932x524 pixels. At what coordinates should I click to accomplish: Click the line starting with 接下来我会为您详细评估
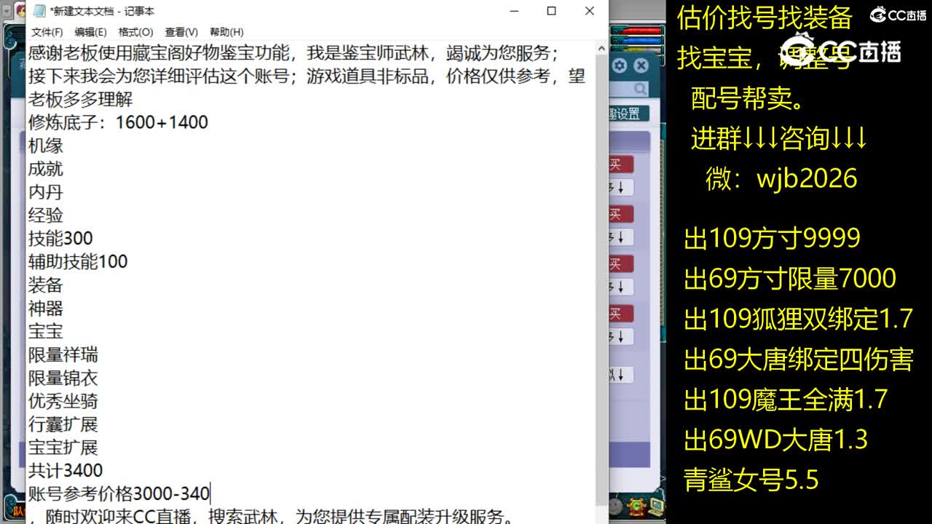coord(307,76)
